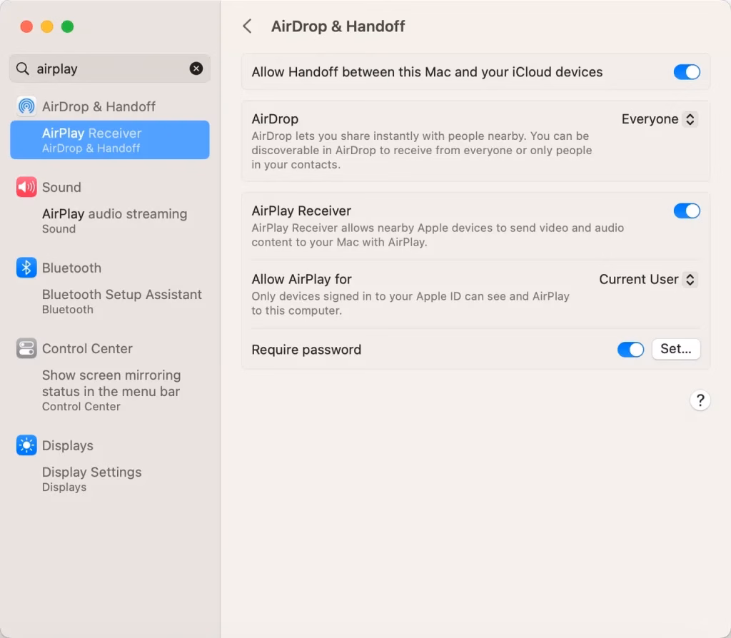Image resolution: width=731 pixels, height=638 pixels.
Task: Click the Bluetooth sidebar icon
Action: [x=26, y=268]
